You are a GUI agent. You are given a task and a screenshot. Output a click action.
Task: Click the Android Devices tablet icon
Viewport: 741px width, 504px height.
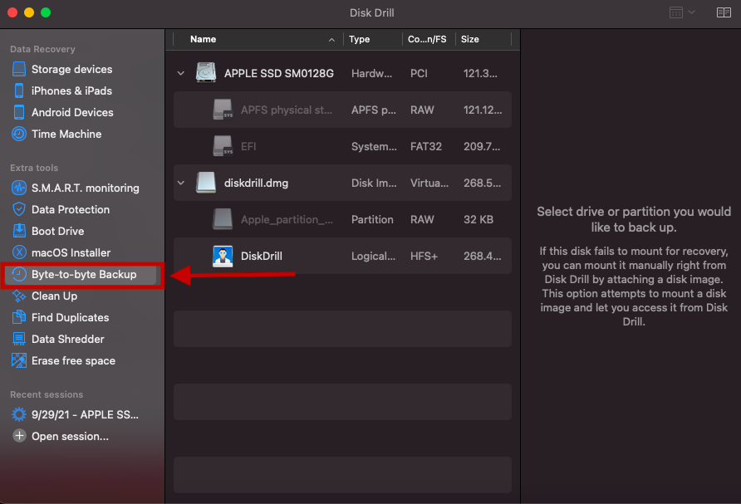click(x=19, y=112)
